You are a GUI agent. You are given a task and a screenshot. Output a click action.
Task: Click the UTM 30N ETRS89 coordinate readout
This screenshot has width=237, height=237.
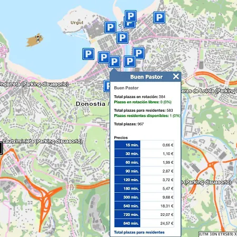coord(218,234)
